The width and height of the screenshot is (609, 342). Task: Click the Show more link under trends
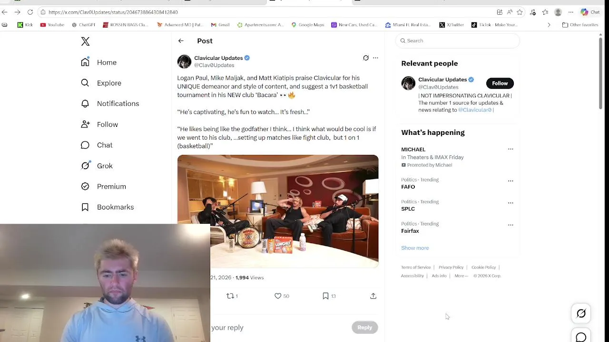pyautogui.click(x=415, y=248)
